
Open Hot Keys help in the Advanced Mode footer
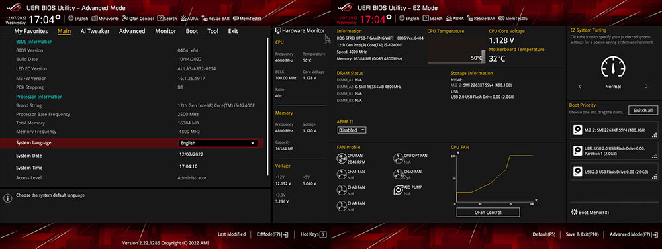click(313, 234)
